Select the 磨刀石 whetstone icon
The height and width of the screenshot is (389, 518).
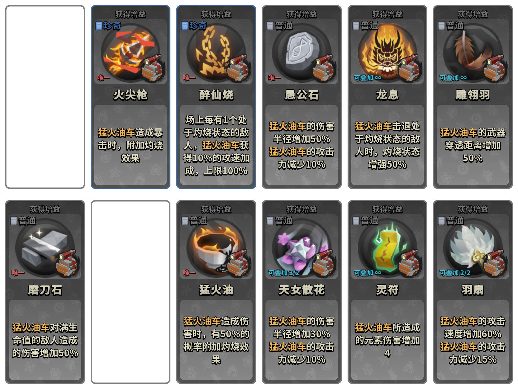(x=45, y=248)
